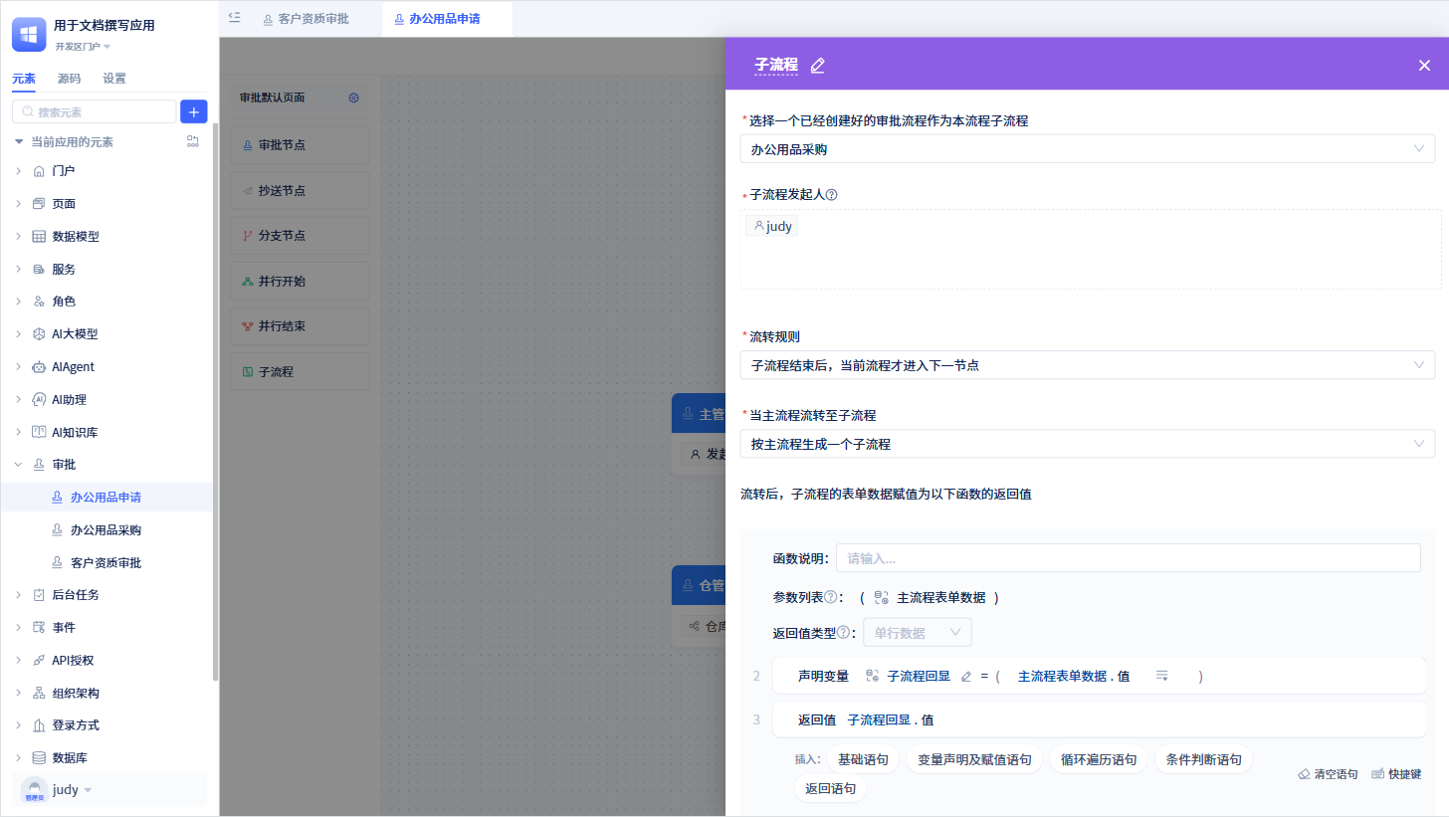Image resolution: width=1449 pixels, height=817 pixels.
Task: Open the 单行数据 return type dropdown
Action: point(917,633)
